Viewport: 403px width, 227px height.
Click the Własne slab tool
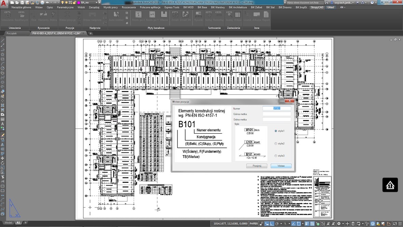(164, 16)
